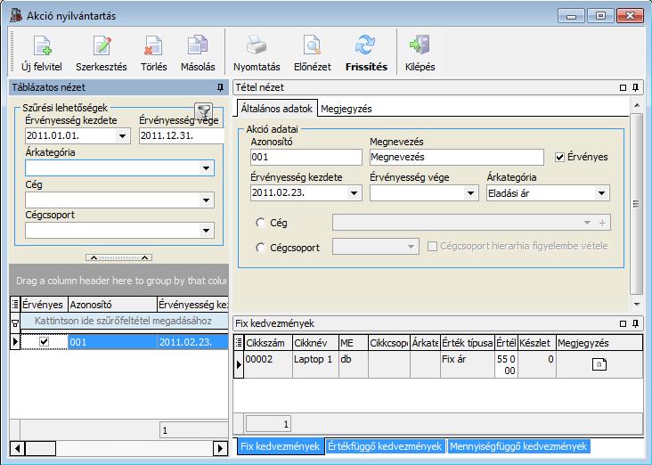Expand the disabled Cég combo in Akció adatai
The height and width of the screenshot is (465, 652).
(x=587, y=223)
